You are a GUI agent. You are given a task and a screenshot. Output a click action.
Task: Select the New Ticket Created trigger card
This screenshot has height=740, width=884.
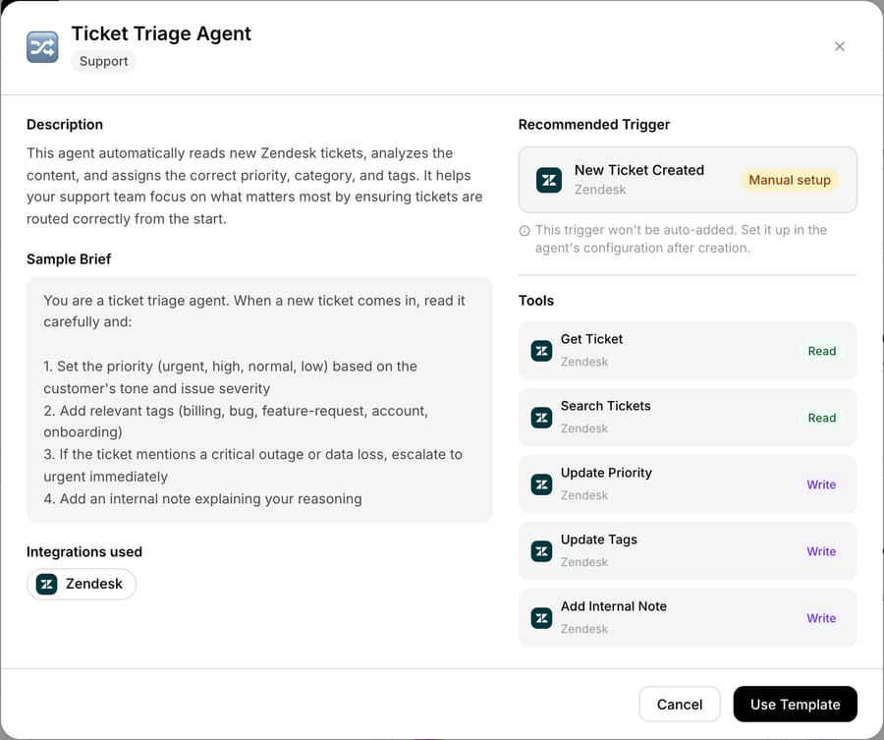coord(688,180)
